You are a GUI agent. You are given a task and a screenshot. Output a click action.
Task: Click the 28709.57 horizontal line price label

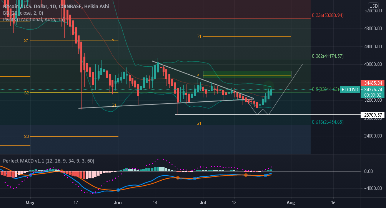373,115
